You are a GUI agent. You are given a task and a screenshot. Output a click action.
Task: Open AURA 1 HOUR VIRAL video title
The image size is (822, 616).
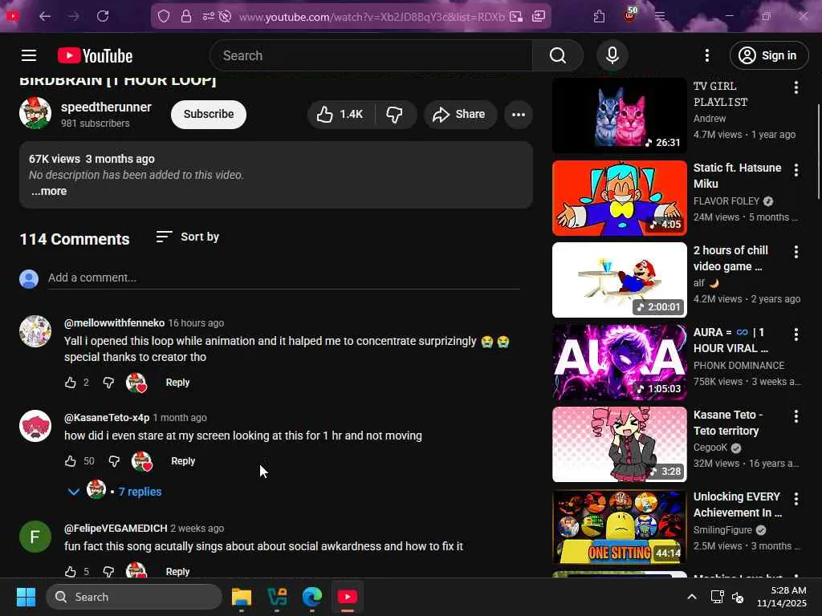pos(730,340)
